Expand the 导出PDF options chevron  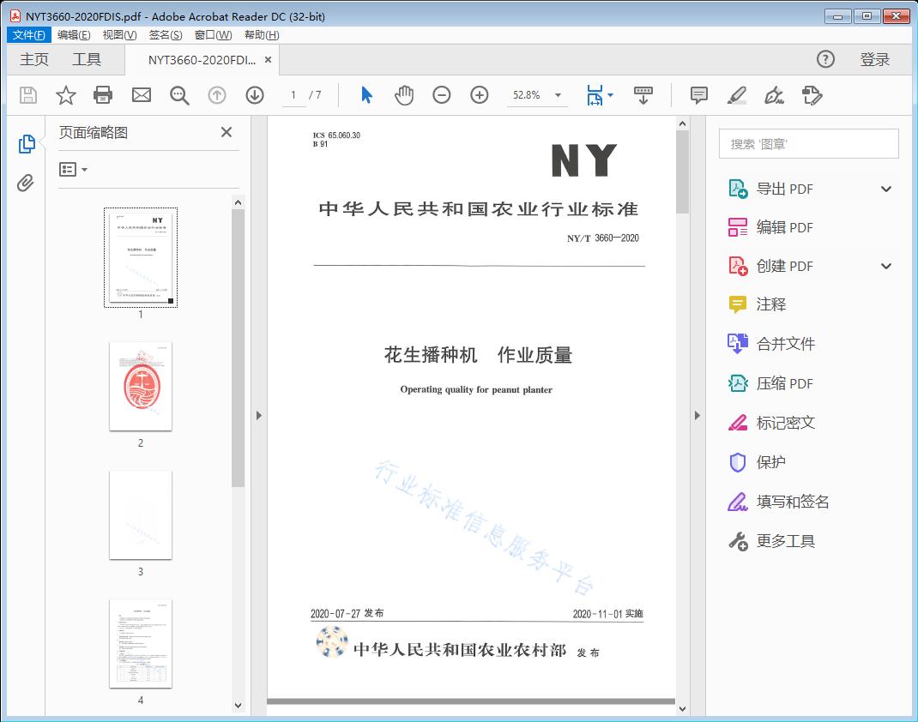click(x=885, y=188)
